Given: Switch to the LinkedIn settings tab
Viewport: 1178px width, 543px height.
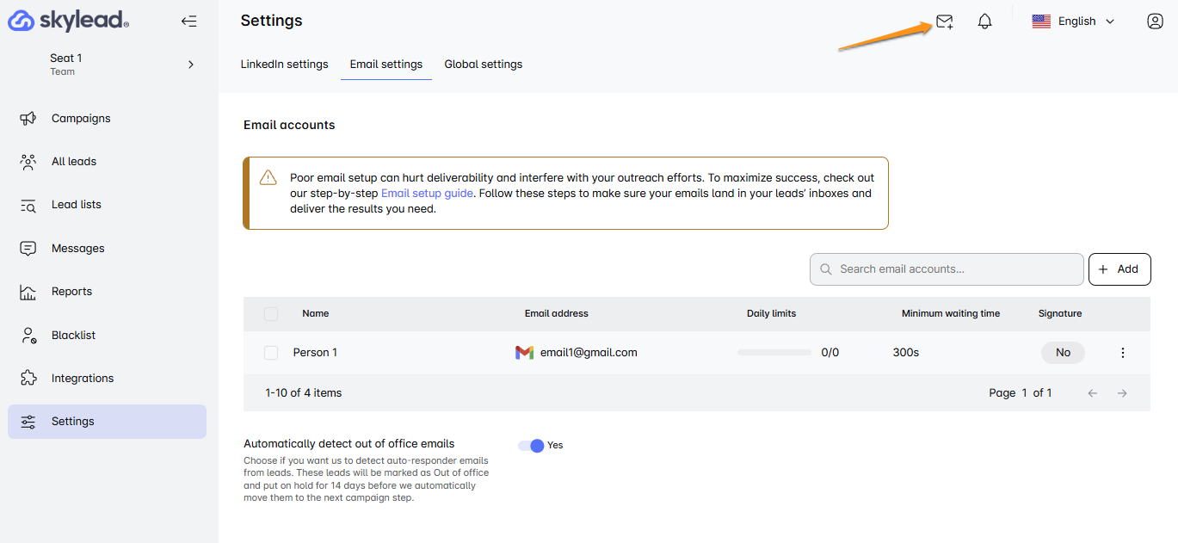Looking at the screenshot, I should 284,65.
